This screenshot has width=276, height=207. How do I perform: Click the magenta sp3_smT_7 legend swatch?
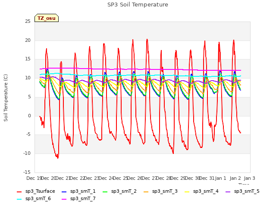click(64, 199)
